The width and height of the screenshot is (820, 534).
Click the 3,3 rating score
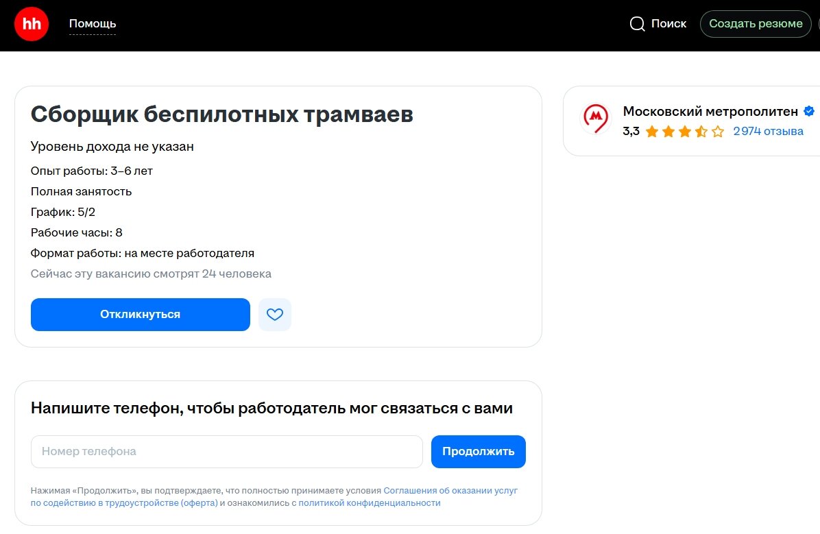[631, 132]
